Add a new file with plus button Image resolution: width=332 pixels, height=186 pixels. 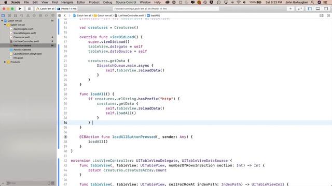[x=3, y=183]
